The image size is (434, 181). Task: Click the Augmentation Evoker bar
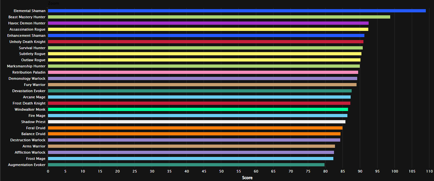click(186, 165)
